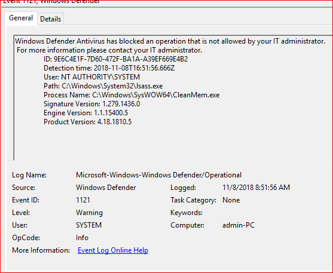
Task: Click the Process Name CleanMem.exe line
Action: [132, 95]
